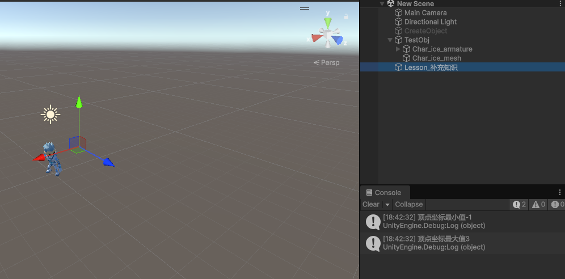Click the red X move arrow handle
The image size is (565, 279).
tap(39, 158)
